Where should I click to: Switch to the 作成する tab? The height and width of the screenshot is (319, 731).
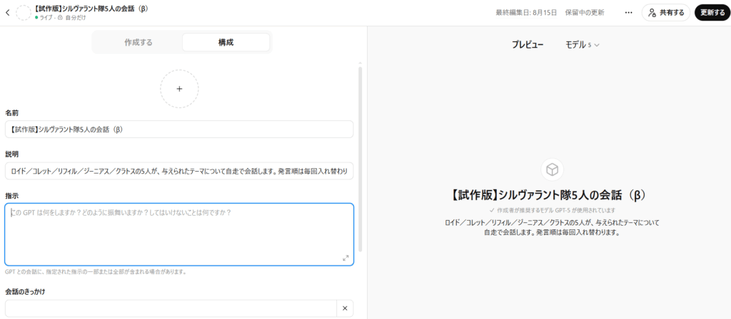(138, 43)
